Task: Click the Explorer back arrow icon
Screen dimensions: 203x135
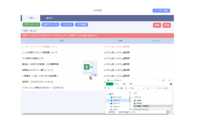Action: click(x=108, y=88)
